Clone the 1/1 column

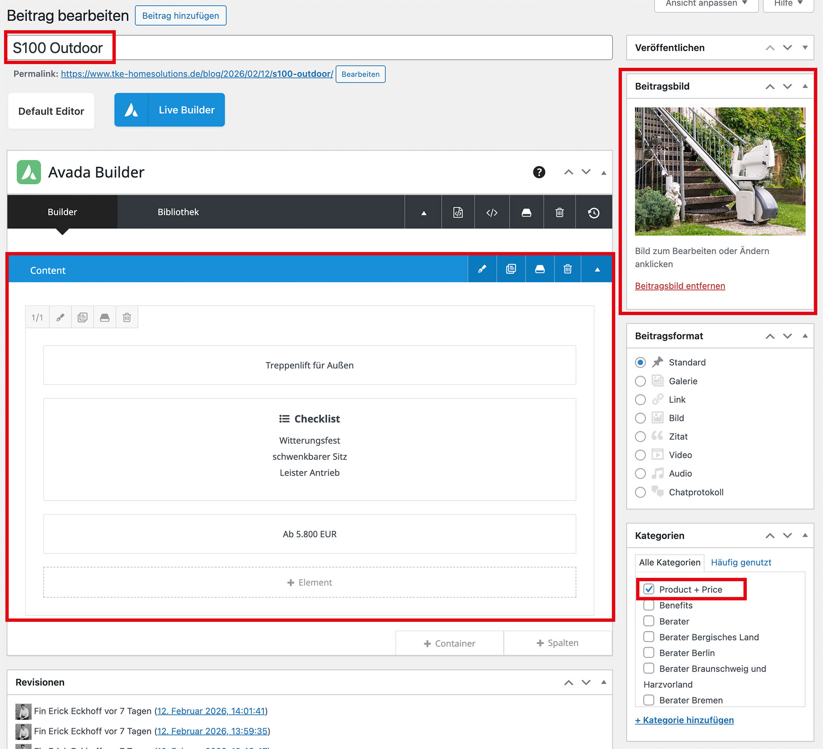[x=83, y=317]
